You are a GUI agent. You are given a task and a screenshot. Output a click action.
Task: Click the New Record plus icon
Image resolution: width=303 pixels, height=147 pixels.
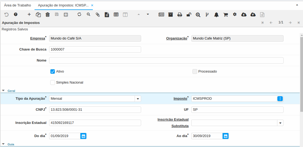pyautogui.click(x=29, y=15)
